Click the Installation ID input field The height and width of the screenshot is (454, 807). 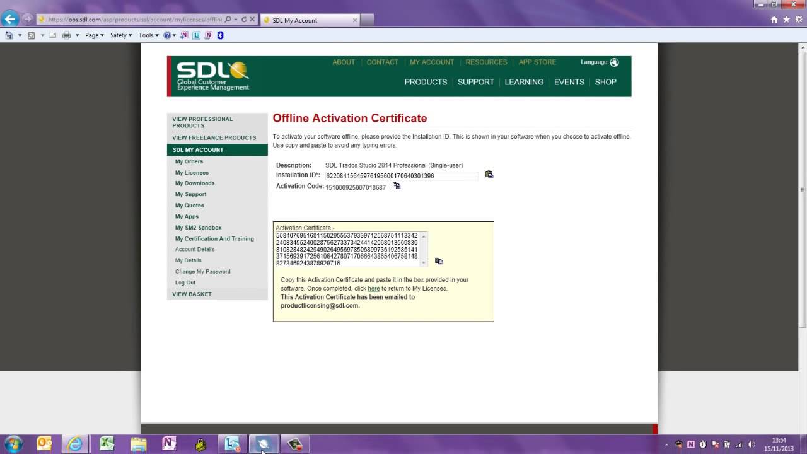coord(402,176)
